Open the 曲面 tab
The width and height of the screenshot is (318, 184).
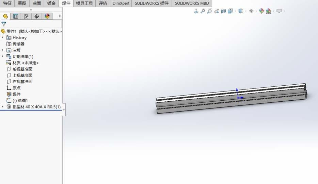point(37,3)
